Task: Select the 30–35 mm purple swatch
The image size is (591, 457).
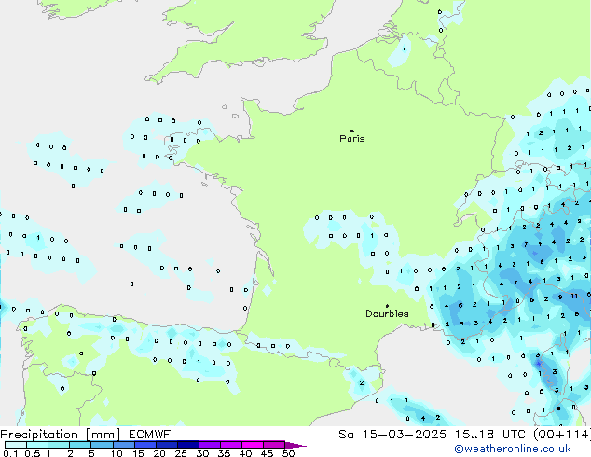Action: (x=209, y=445)
